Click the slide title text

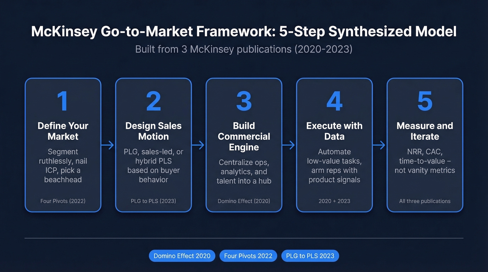[244, 31]
